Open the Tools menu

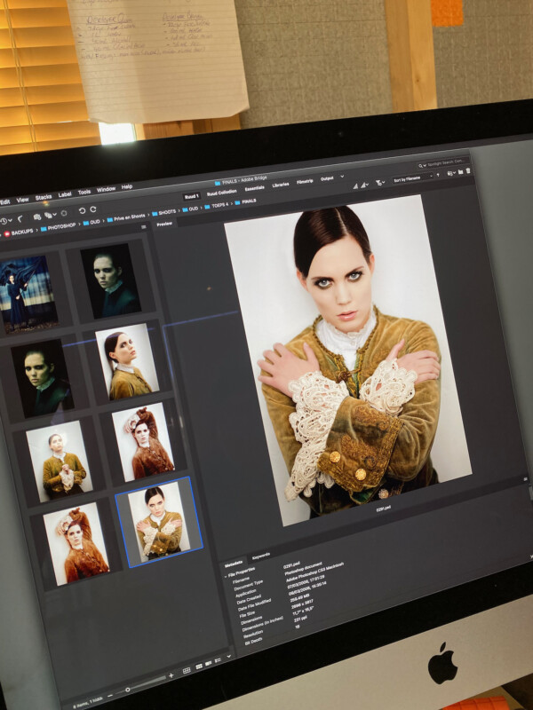pos(84,192)
